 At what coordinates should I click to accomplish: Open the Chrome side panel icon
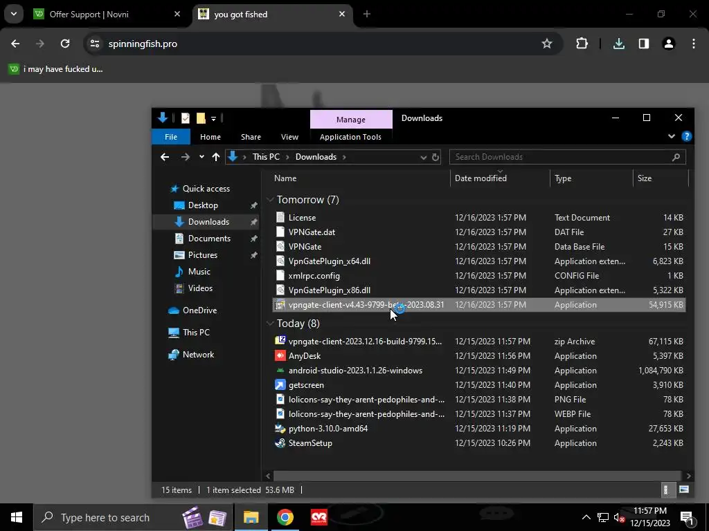tap(644, 44)
